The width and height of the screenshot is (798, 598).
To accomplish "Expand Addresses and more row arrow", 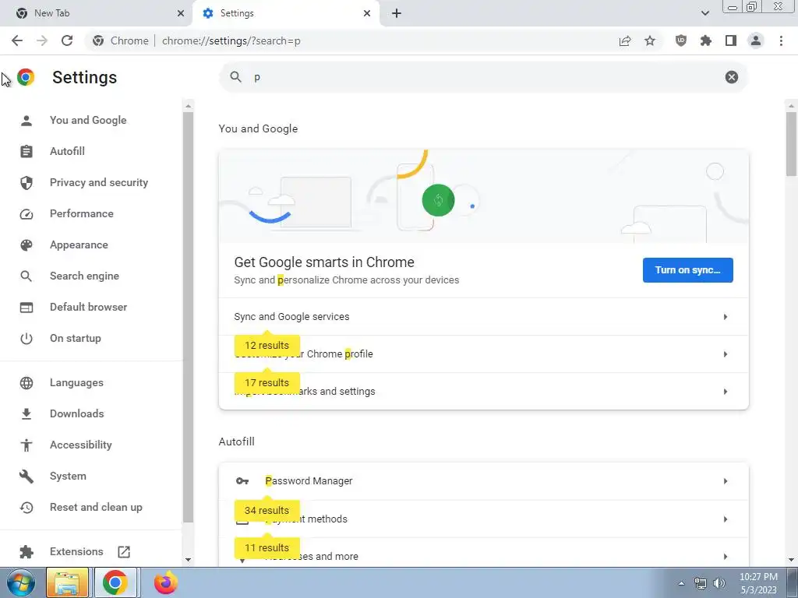I will pos(726,557).
